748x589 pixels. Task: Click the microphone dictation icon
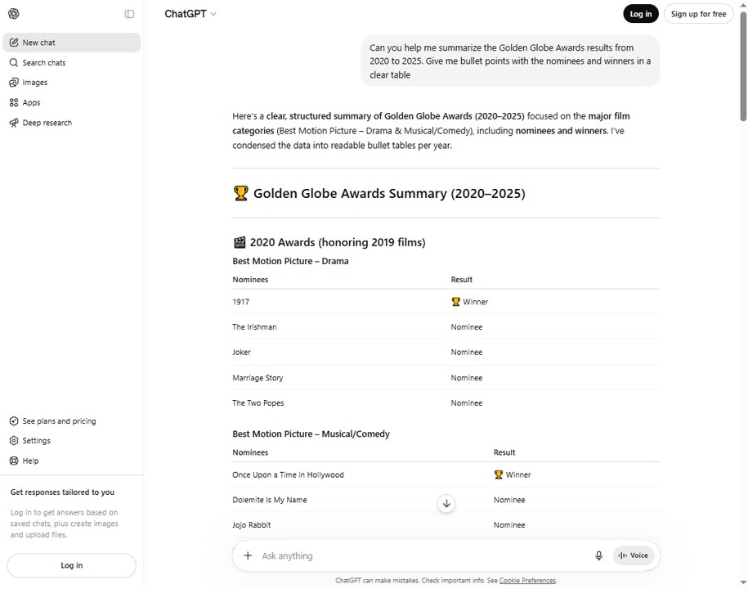[598, 555]
